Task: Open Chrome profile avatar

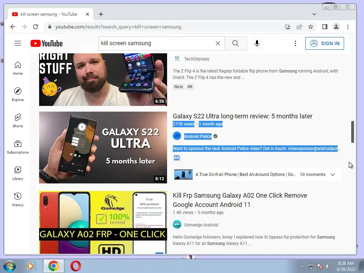Action: tap(336, 27)
